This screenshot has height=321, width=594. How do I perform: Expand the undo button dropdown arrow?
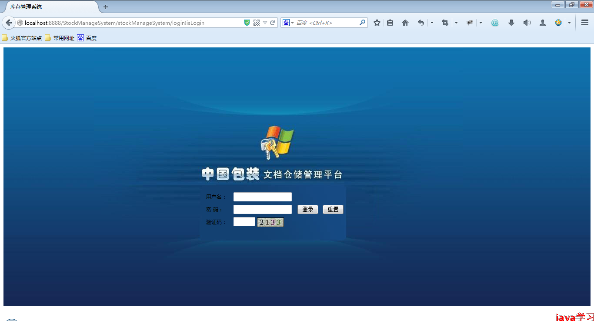click(x=432, y=23)
